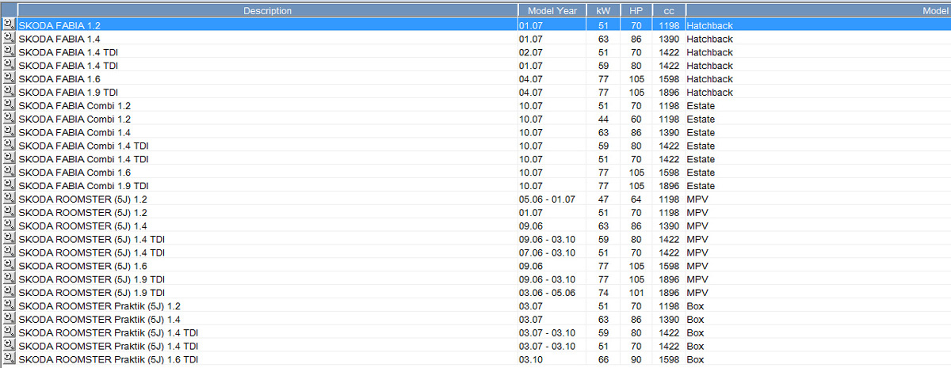This screenshot has height=368, width=951.
Task: Sort by the cc column header
Action: point(669,11)
